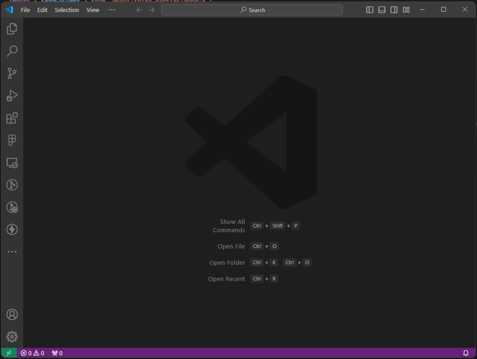Click the Show All Commands label
477x359 pixels.
click(x=229, y=226)
